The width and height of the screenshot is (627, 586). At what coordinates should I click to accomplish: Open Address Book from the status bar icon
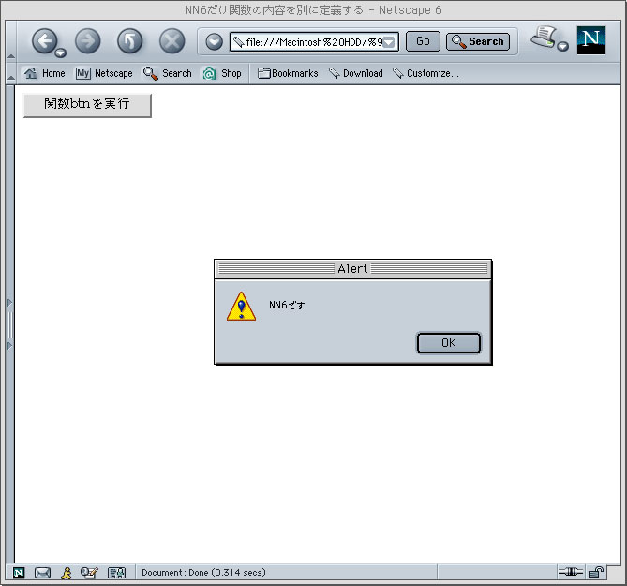[117, 573]
